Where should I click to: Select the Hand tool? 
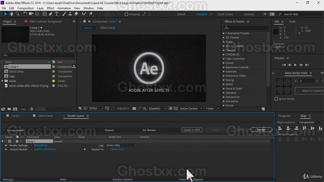11,14
